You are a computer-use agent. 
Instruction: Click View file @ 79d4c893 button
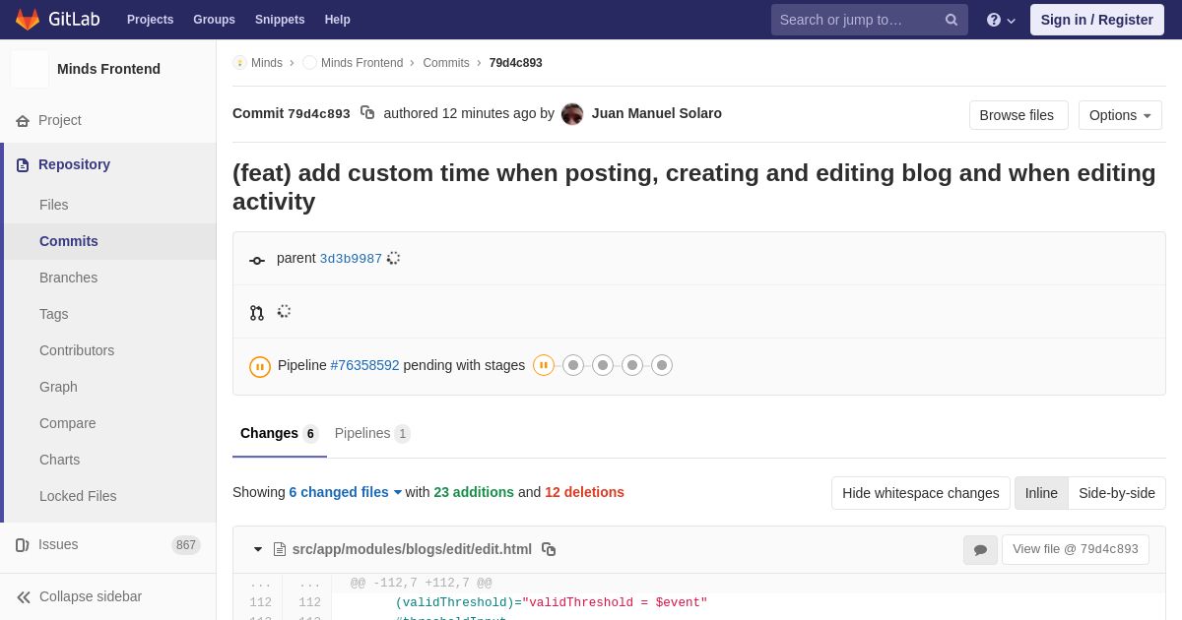pos(1076,550)
